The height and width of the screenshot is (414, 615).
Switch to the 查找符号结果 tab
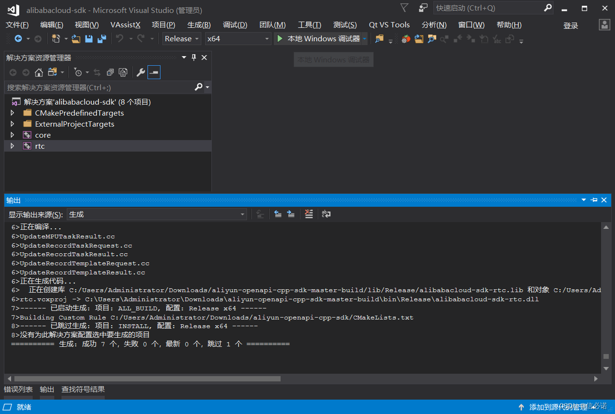pos(83,390)
